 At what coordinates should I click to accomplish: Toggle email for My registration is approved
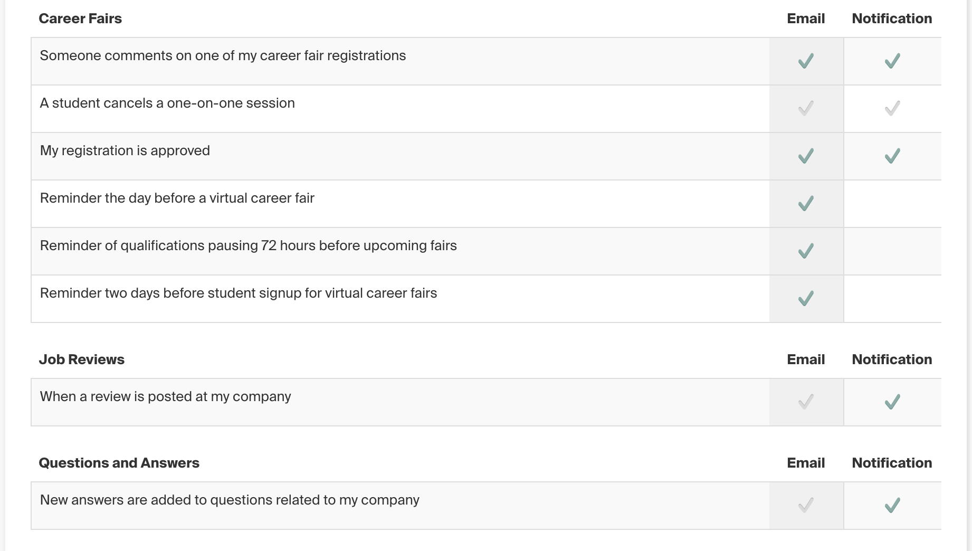click(806, 156)
